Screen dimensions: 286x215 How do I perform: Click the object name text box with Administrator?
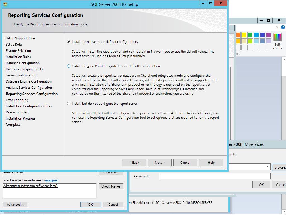tap(50, 191)
